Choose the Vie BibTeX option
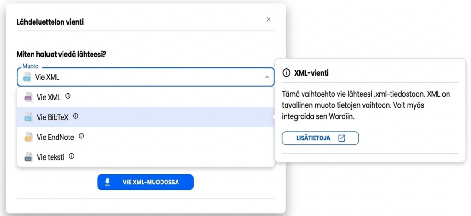Image resolution: width=471 pixels, height=216 pixels. (146, 117)
